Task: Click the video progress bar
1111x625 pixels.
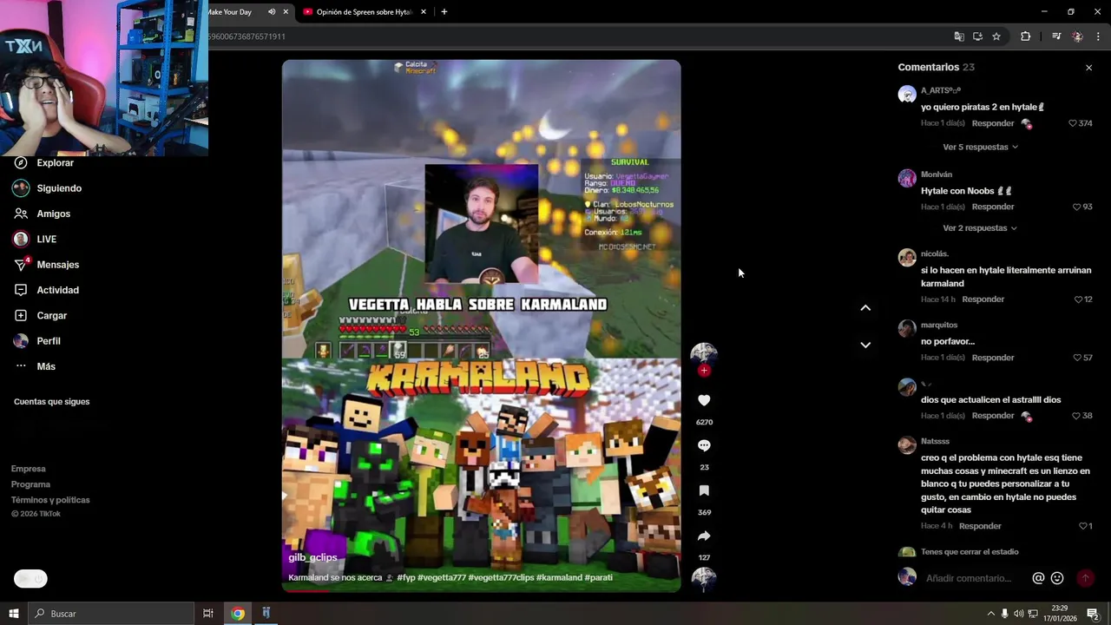Action: 482,591
